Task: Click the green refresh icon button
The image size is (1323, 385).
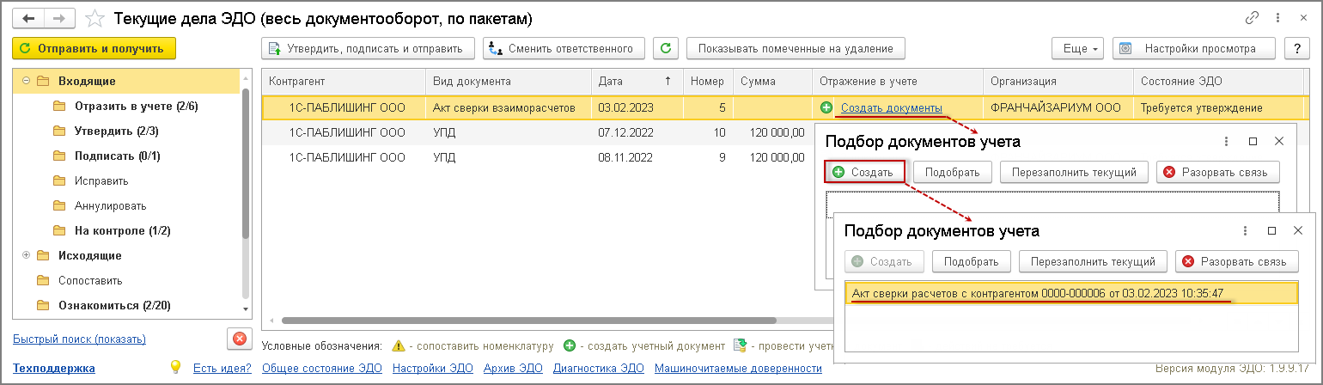Action: click(665, 49)
